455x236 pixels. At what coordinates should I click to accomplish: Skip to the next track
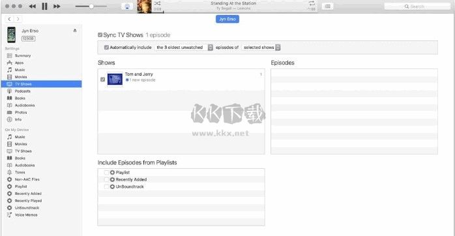click(x=57, y=6)
